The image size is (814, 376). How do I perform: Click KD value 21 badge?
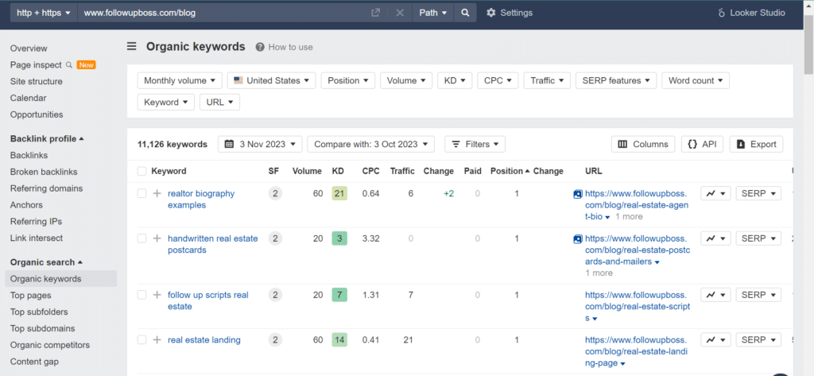point(339,194)
